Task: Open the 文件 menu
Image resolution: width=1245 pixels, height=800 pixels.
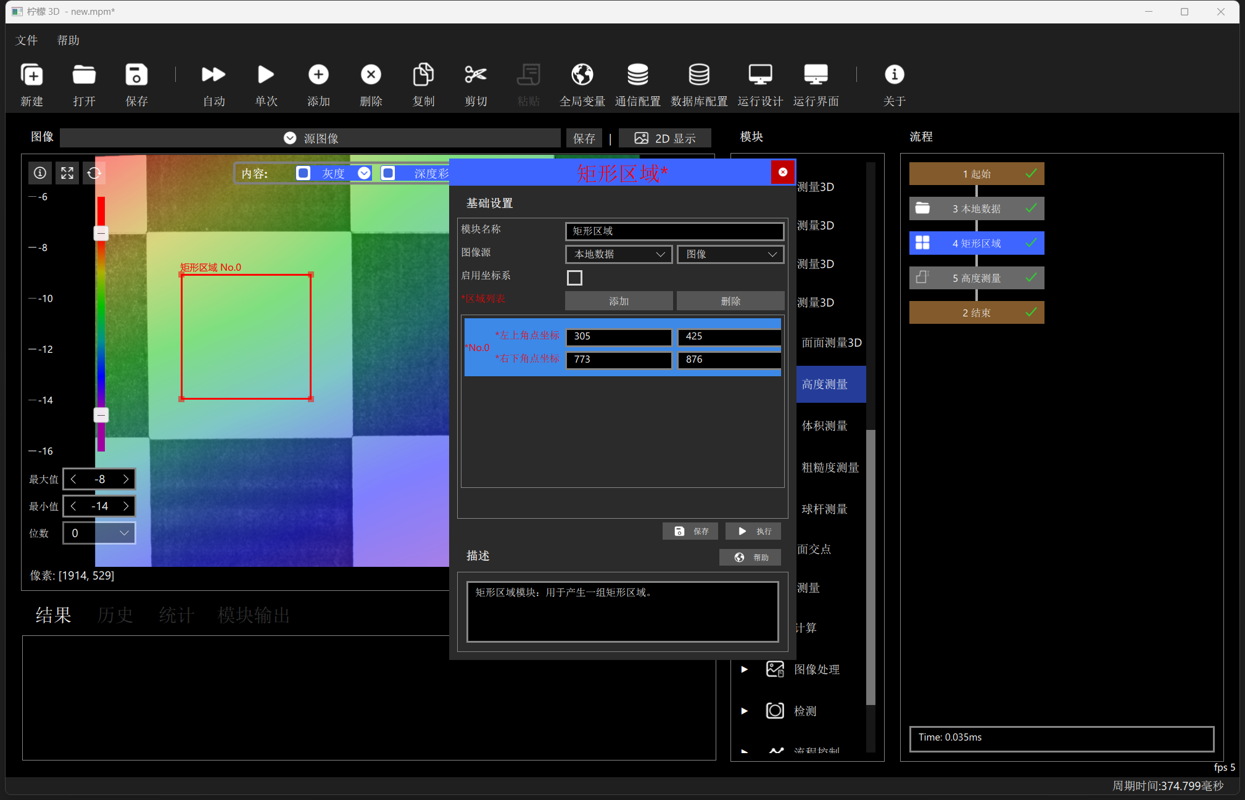Action: pos(27,40)
